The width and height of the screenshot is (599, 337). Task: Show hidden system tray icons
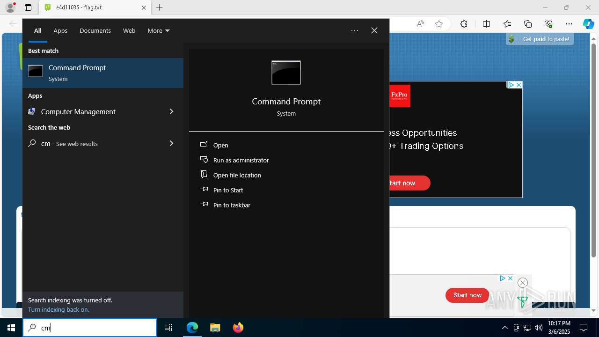504,328
